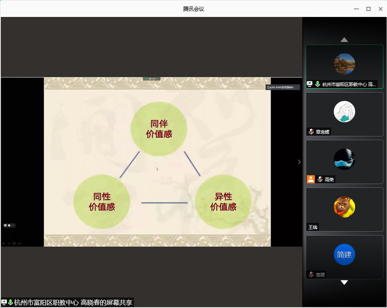
Task: Click the orange host badge on 高荣's tile
Action: coord(310,179)
